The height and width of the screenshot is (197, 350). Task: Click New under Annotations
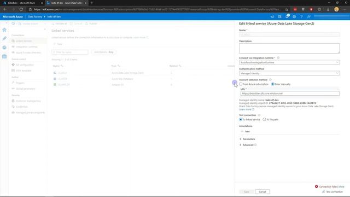pyautogui.click(x=245, y=131)
